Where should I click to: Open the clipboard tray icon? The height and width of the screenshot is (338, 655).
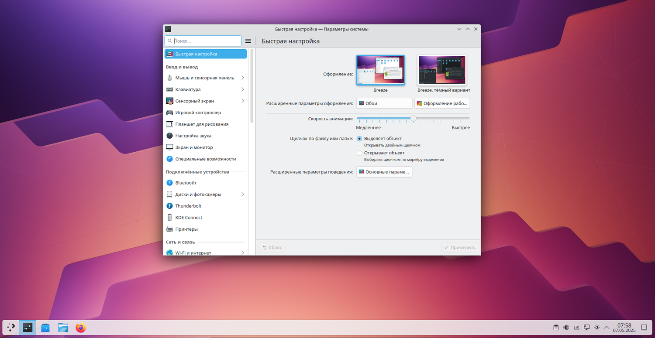click(556, 328)
